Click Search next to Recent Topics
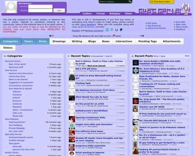195x156 pixels. coord(109,56)
